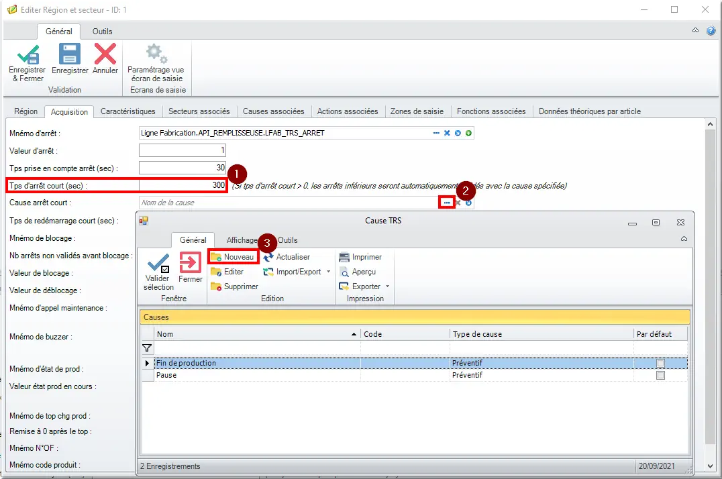Click the Par défaut column header
Image resolution: width=722 pixels, height=479 pixels.
coord(660,334)
